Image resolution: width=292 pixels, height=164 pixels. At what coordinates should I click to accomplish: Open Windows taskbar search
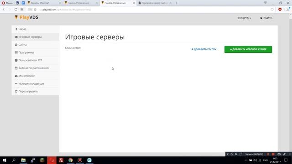click(14, 160)
